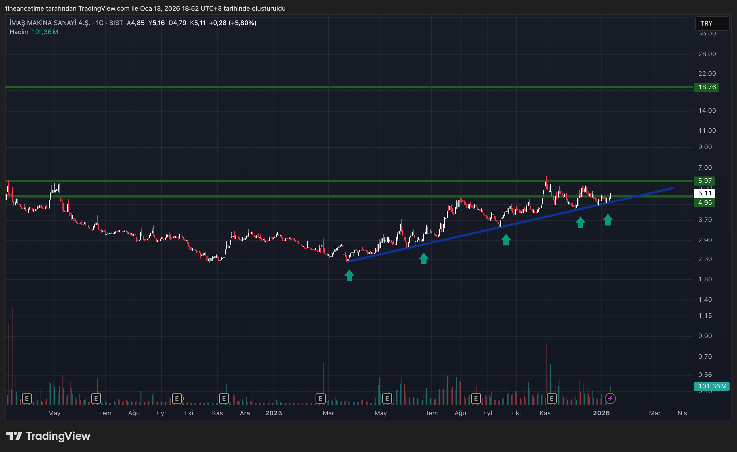This screenshot has height=452, width=737.
Task: Click the 101,36 M volume axis label
Action: click(712, 386)
